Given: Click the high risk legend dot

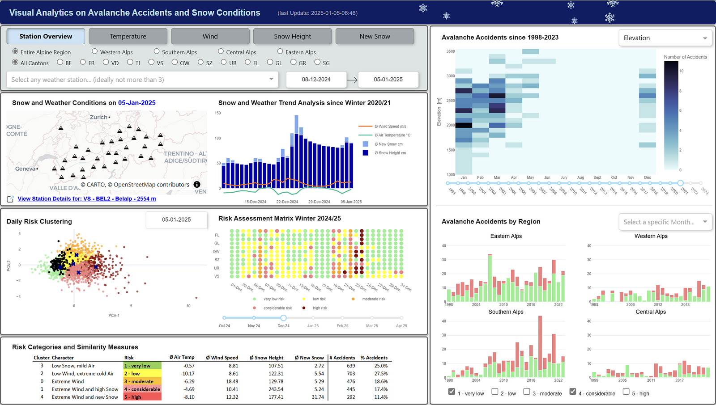Looking at the screenshot, I should pyautogui.click(x=304, y=308).
